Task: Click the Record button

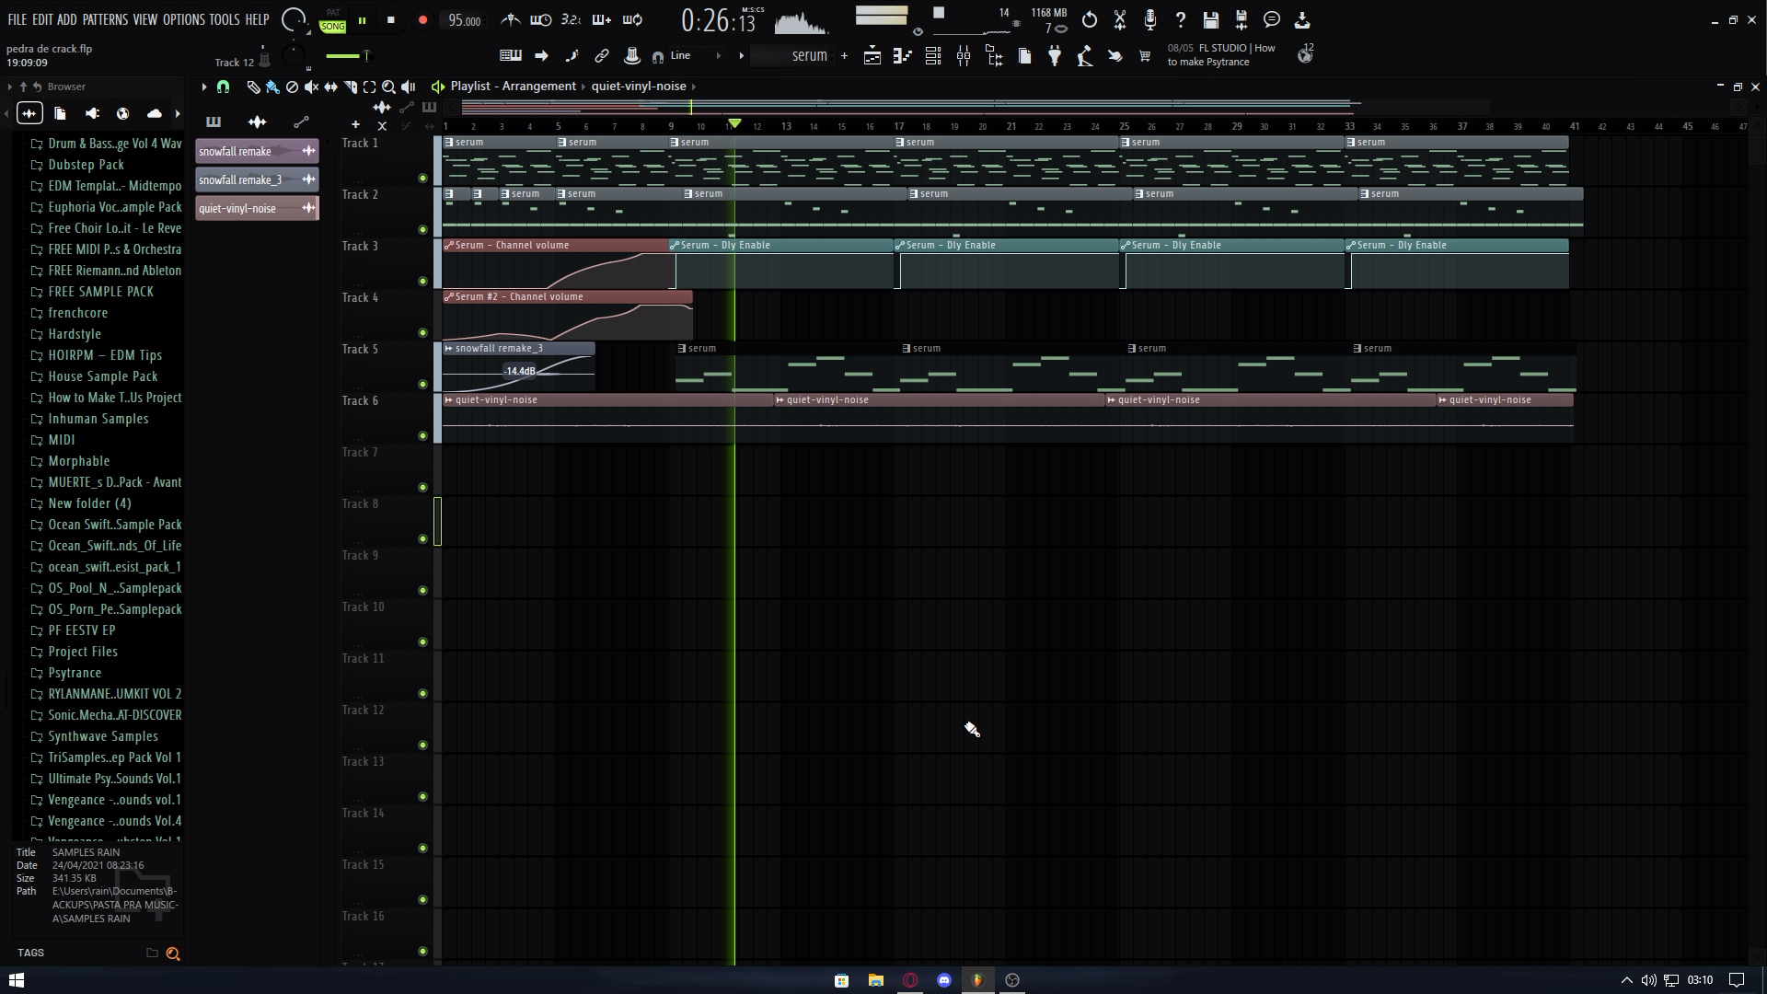Action: click(x=422, y=19)
